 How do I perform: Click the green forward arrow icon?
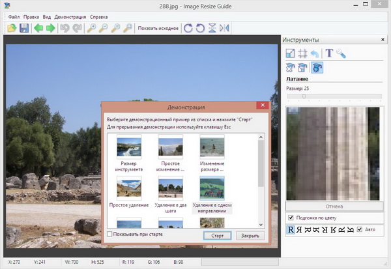(x=51, y=28)
